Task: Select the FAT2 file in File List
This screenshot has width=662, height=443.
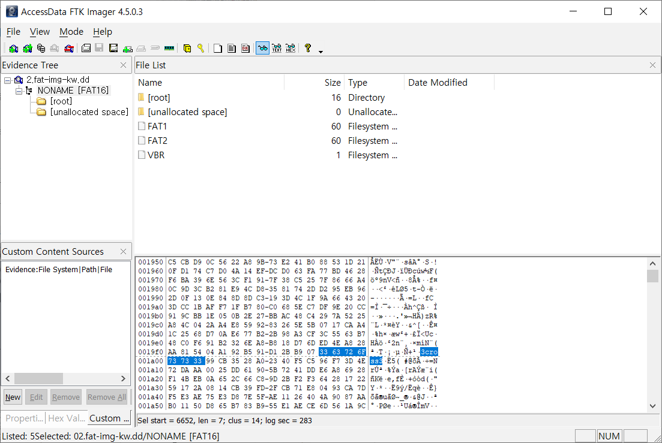Action: tap(267, 141)
